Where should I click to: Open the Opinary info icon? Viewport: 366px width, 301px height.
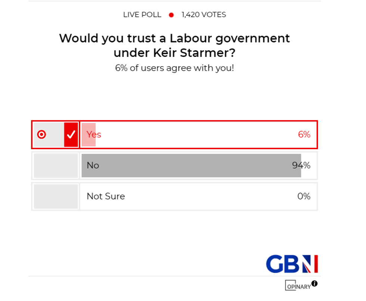tap(315, 283)
